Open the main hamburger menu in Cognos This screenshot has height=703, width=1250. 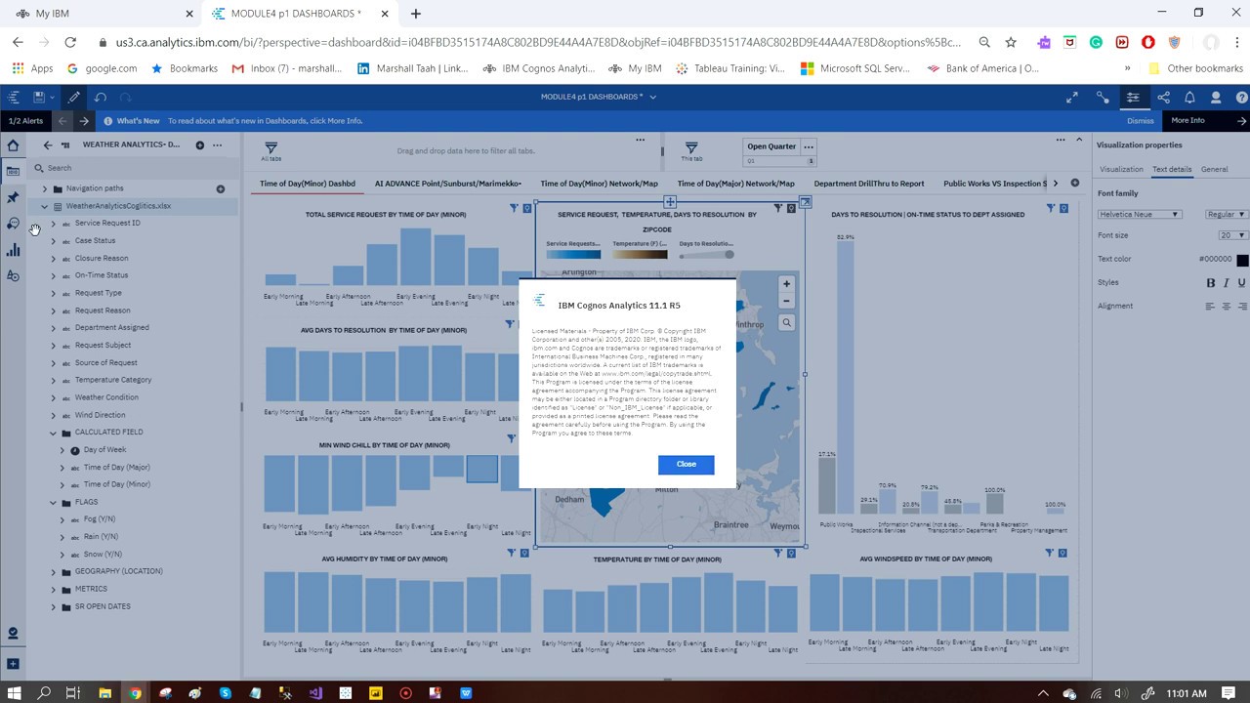(x=14, y=97)
